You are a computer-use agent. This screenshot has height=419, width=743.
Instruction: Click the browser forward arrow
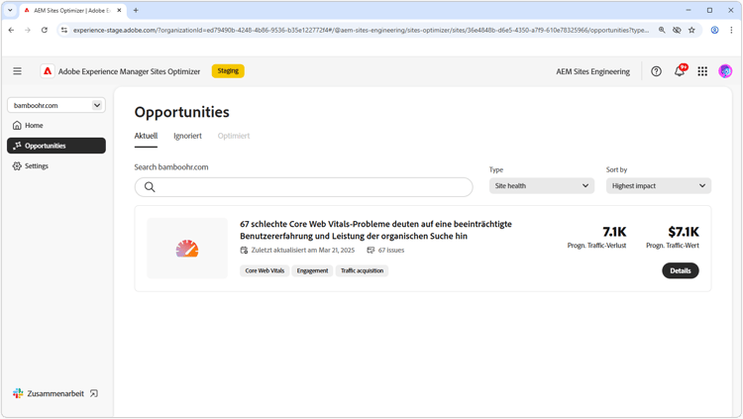point(28,30)
